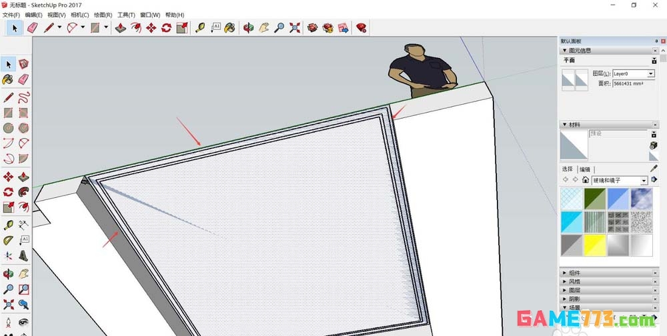The width and height of the screenshot is (667, 336).
Task: Open the line tool dropdown arrow
Action: click(x=59, y=27)
